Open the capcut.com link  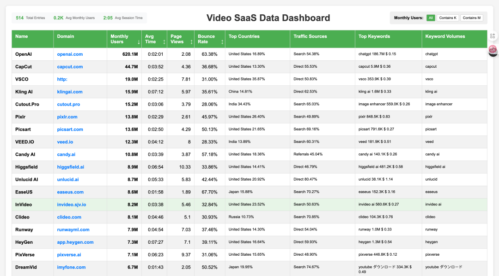coord(70,67)
